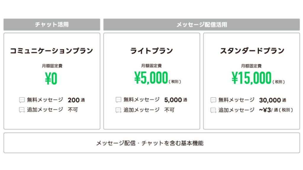Click the ライトプラン title

click(x=151, y=51)
